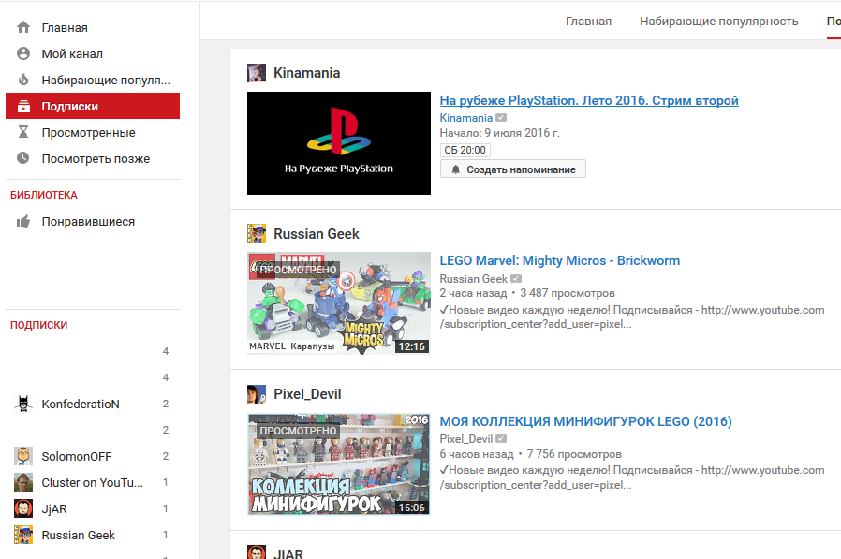
Task: Switch to Набирающие популярность tab
Action: pos(718,21)
